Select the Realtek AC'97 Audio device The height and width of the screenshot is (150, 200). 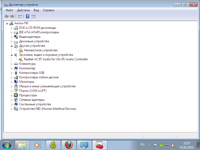coord(56,59)
